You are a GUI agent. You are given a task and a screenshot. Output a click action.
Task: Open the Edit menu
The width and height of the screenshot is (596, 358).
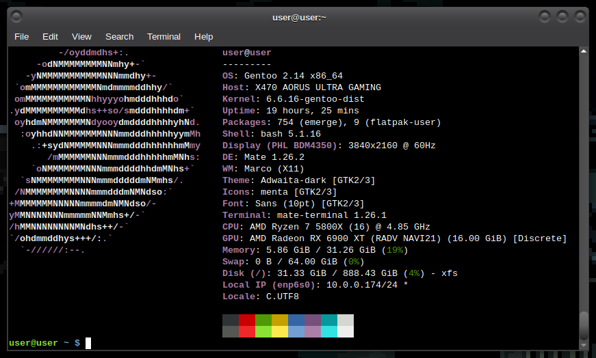(50, 37)
